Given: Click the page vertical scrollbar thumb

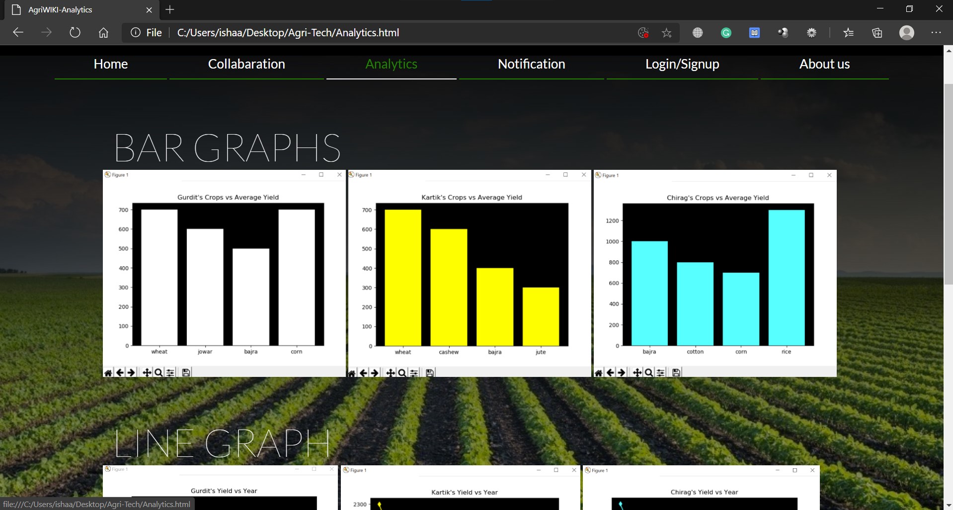Looking at the screenshot, I should [948, 184].
